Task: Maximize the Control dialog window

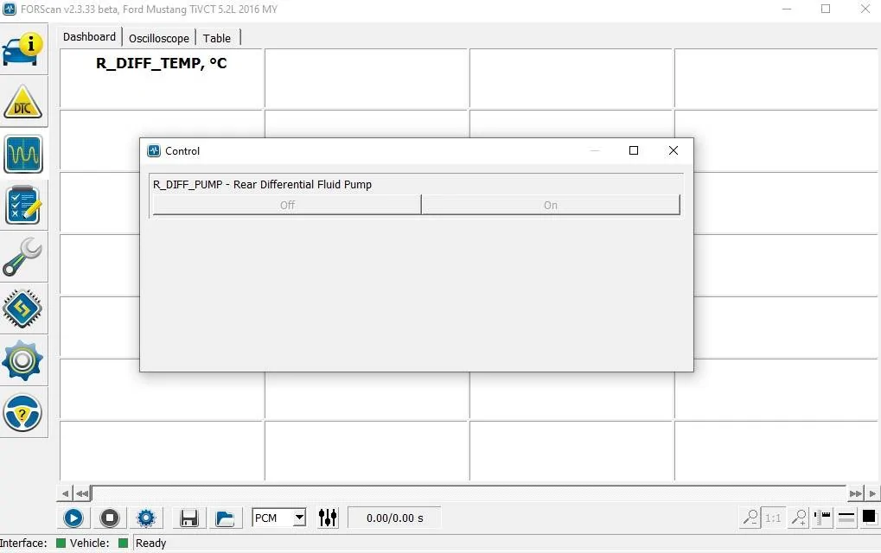Action: [634, 150]
